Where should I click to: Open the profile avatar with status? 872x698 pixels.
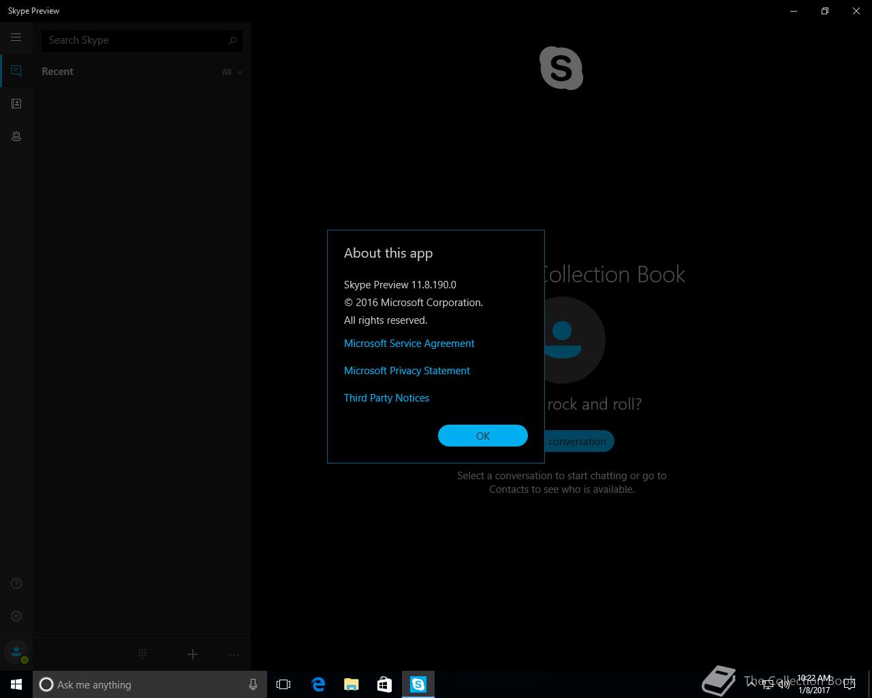point(16,652)
